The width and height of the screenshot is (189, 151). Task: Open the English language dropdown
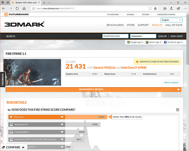pyautogui.click(x=171, y=20)
